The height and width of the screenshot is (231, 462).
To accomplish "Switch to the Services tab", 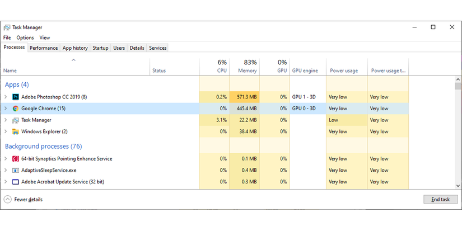I will [x=157, y=48].
